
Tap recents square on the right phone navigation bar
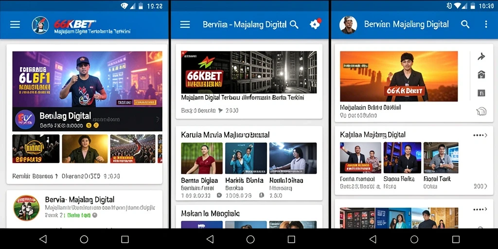[x=456, y=239]
